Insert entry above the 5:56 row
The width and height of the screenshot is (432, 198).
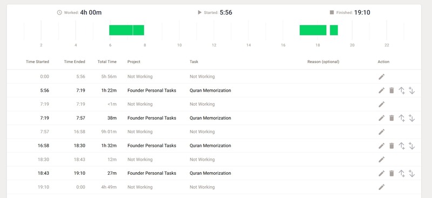(402, 91)
